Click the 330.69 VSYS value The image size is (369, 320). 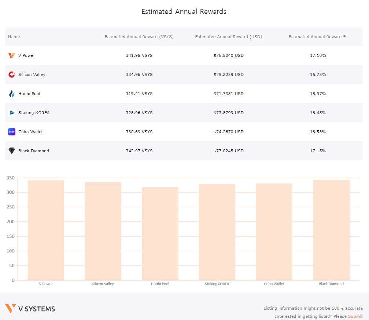[139, 132]
